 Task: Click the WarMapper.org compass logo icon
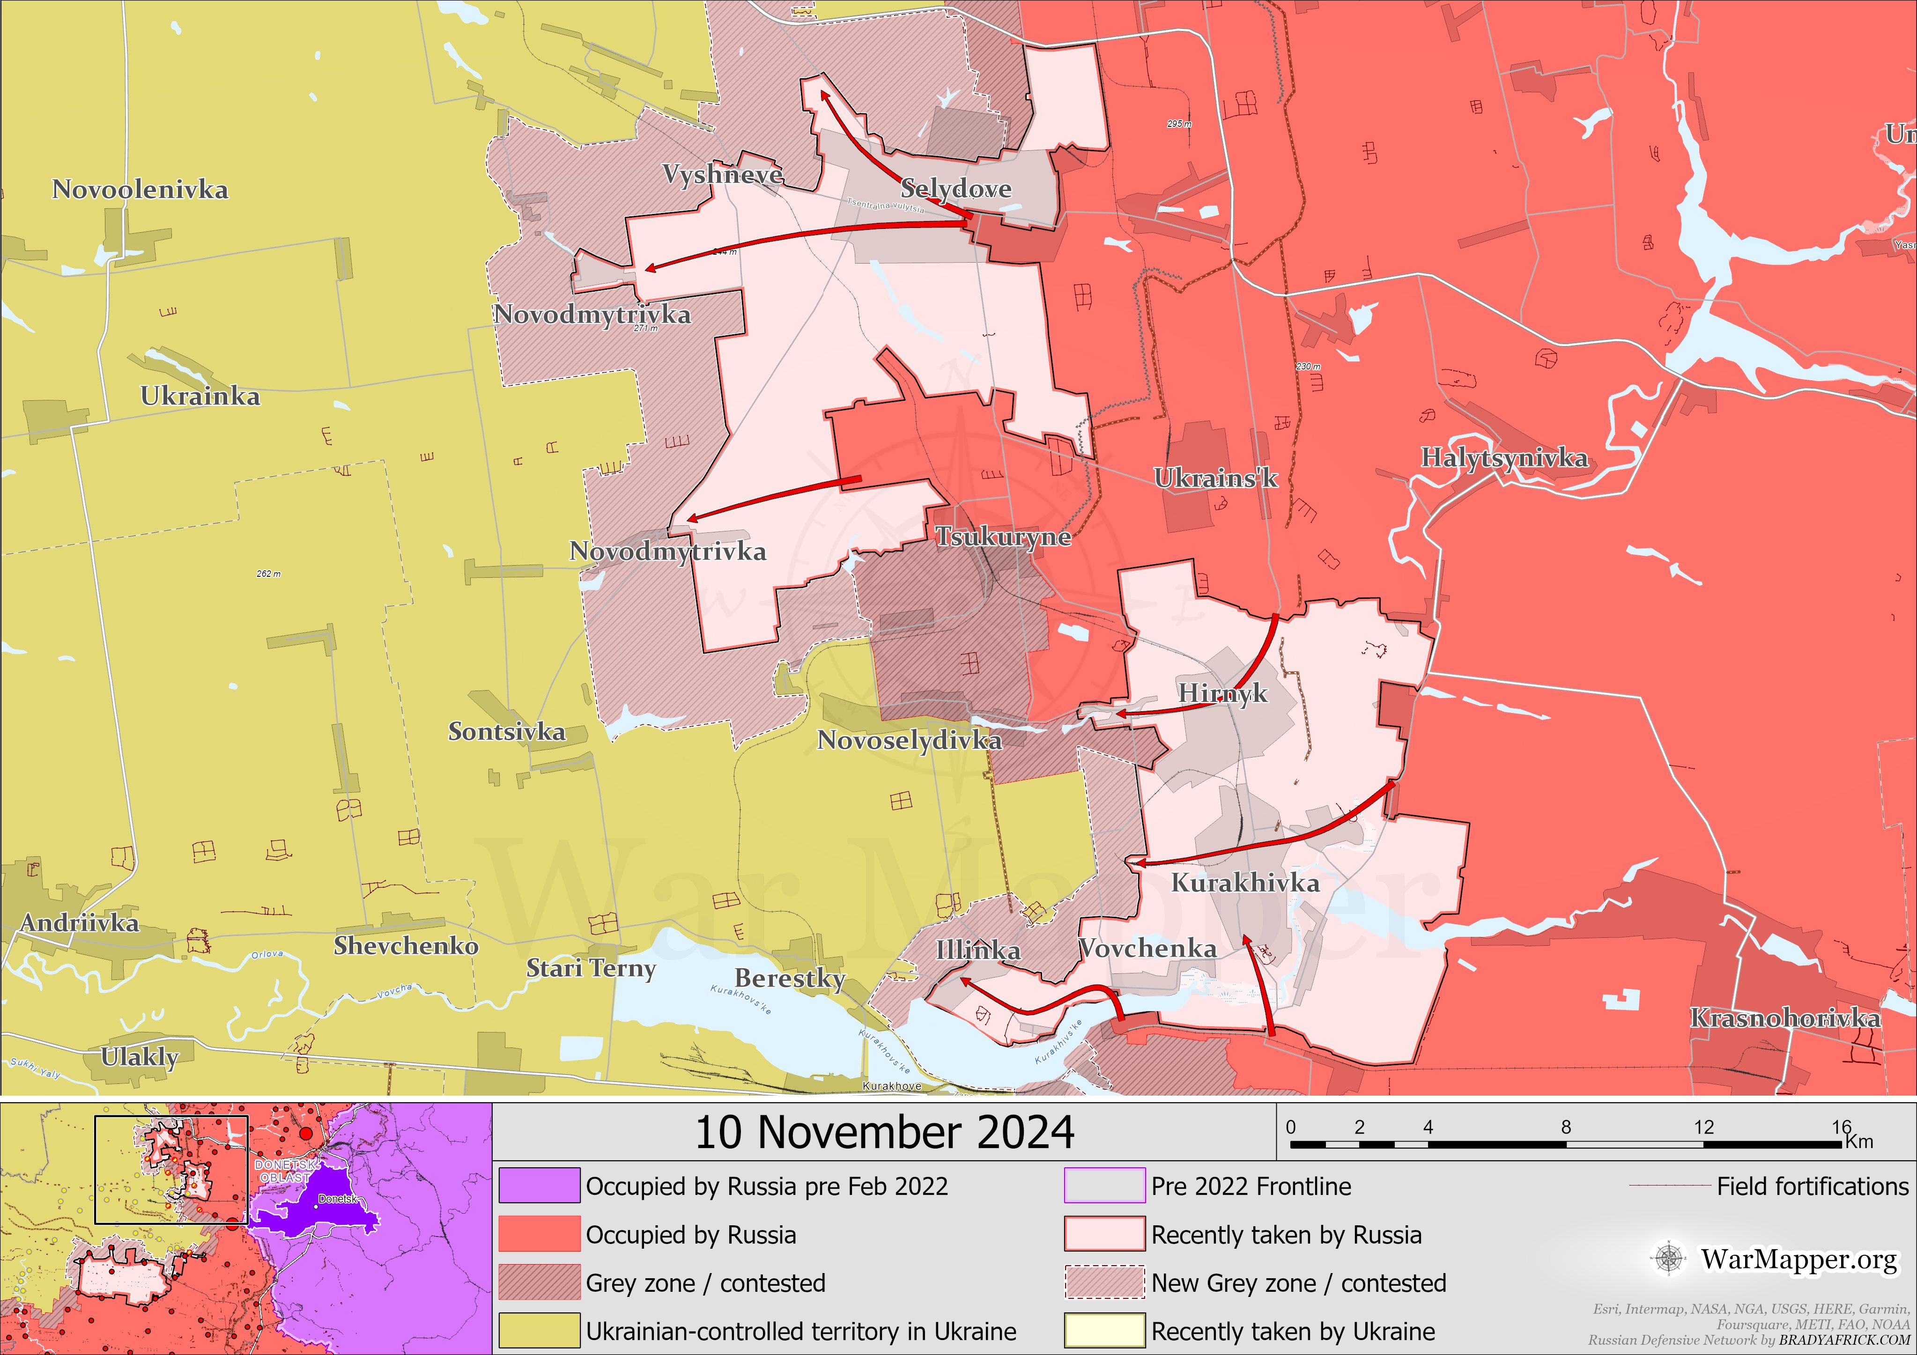click(1669, 1258)
